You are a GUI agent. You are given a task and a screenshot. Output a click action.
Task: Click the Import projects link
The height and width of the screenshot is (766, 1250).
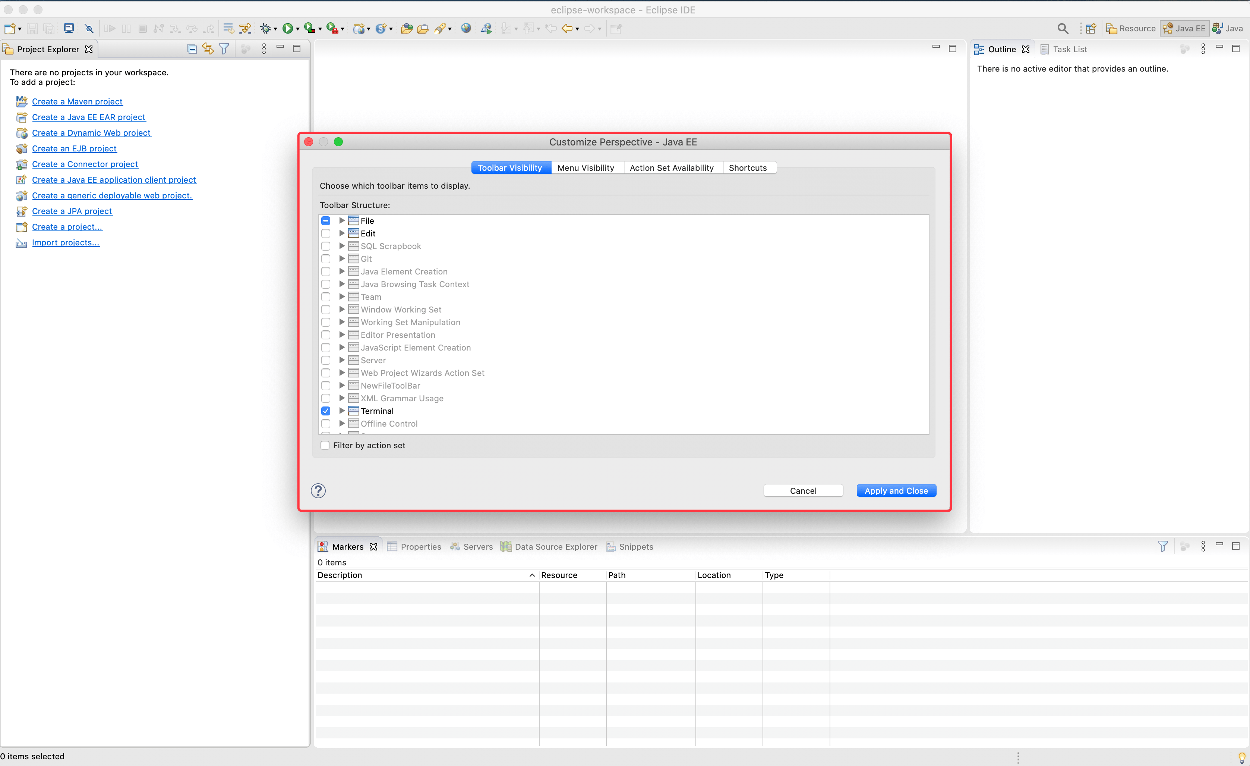(x=66, y=243)
